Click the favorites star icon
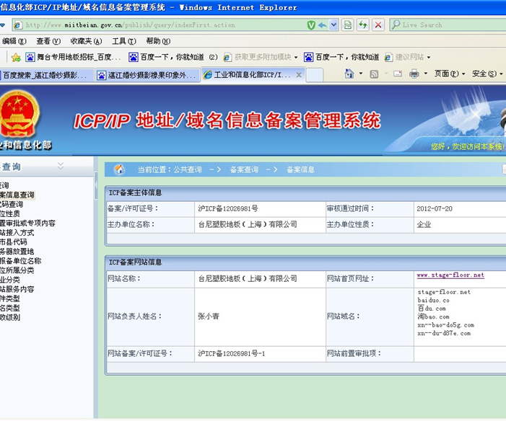The image size is (506, 421). point(15,58)
